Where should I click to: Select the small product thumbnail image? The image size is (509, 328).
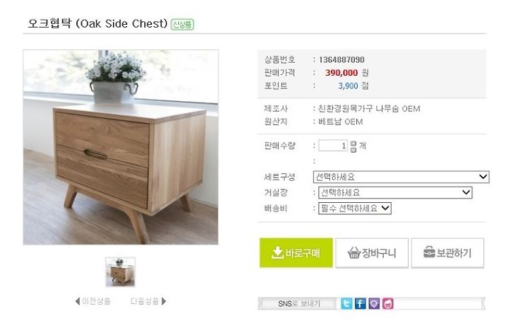click(x=120, y=272)
